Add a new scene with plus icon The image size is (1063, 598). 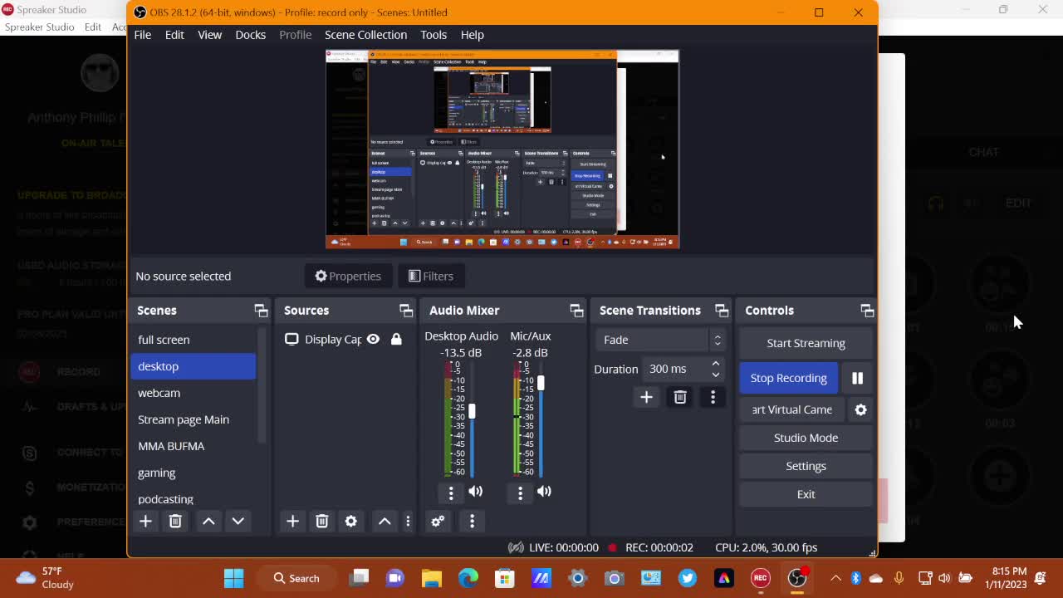pos(145,521)
